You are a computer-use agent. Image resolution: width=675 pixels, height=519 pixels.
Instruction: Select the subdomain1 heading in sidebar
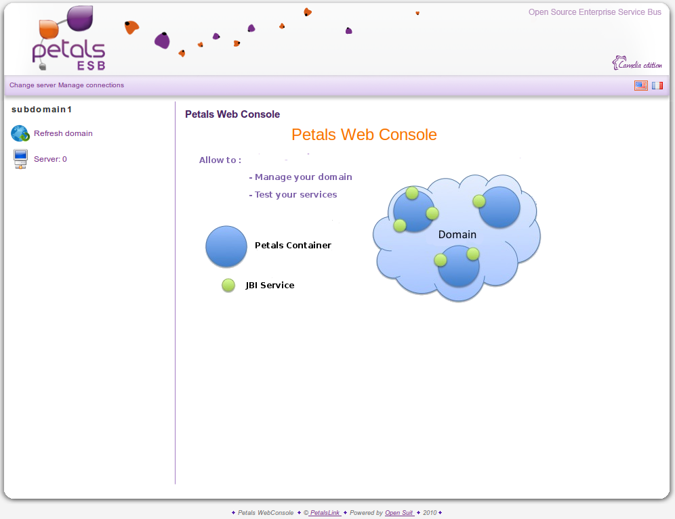41,110
